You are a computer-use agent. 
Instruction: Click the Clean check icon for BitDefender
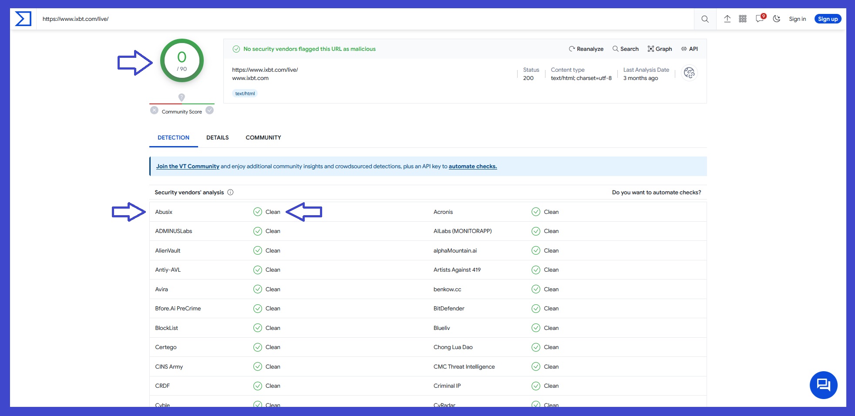click(536, 308)
